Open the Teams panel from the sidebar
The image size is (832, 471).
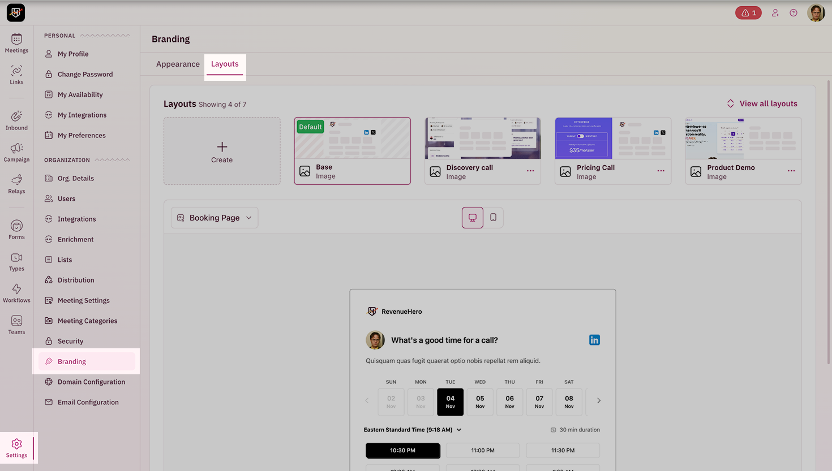[x=16, y=323]
